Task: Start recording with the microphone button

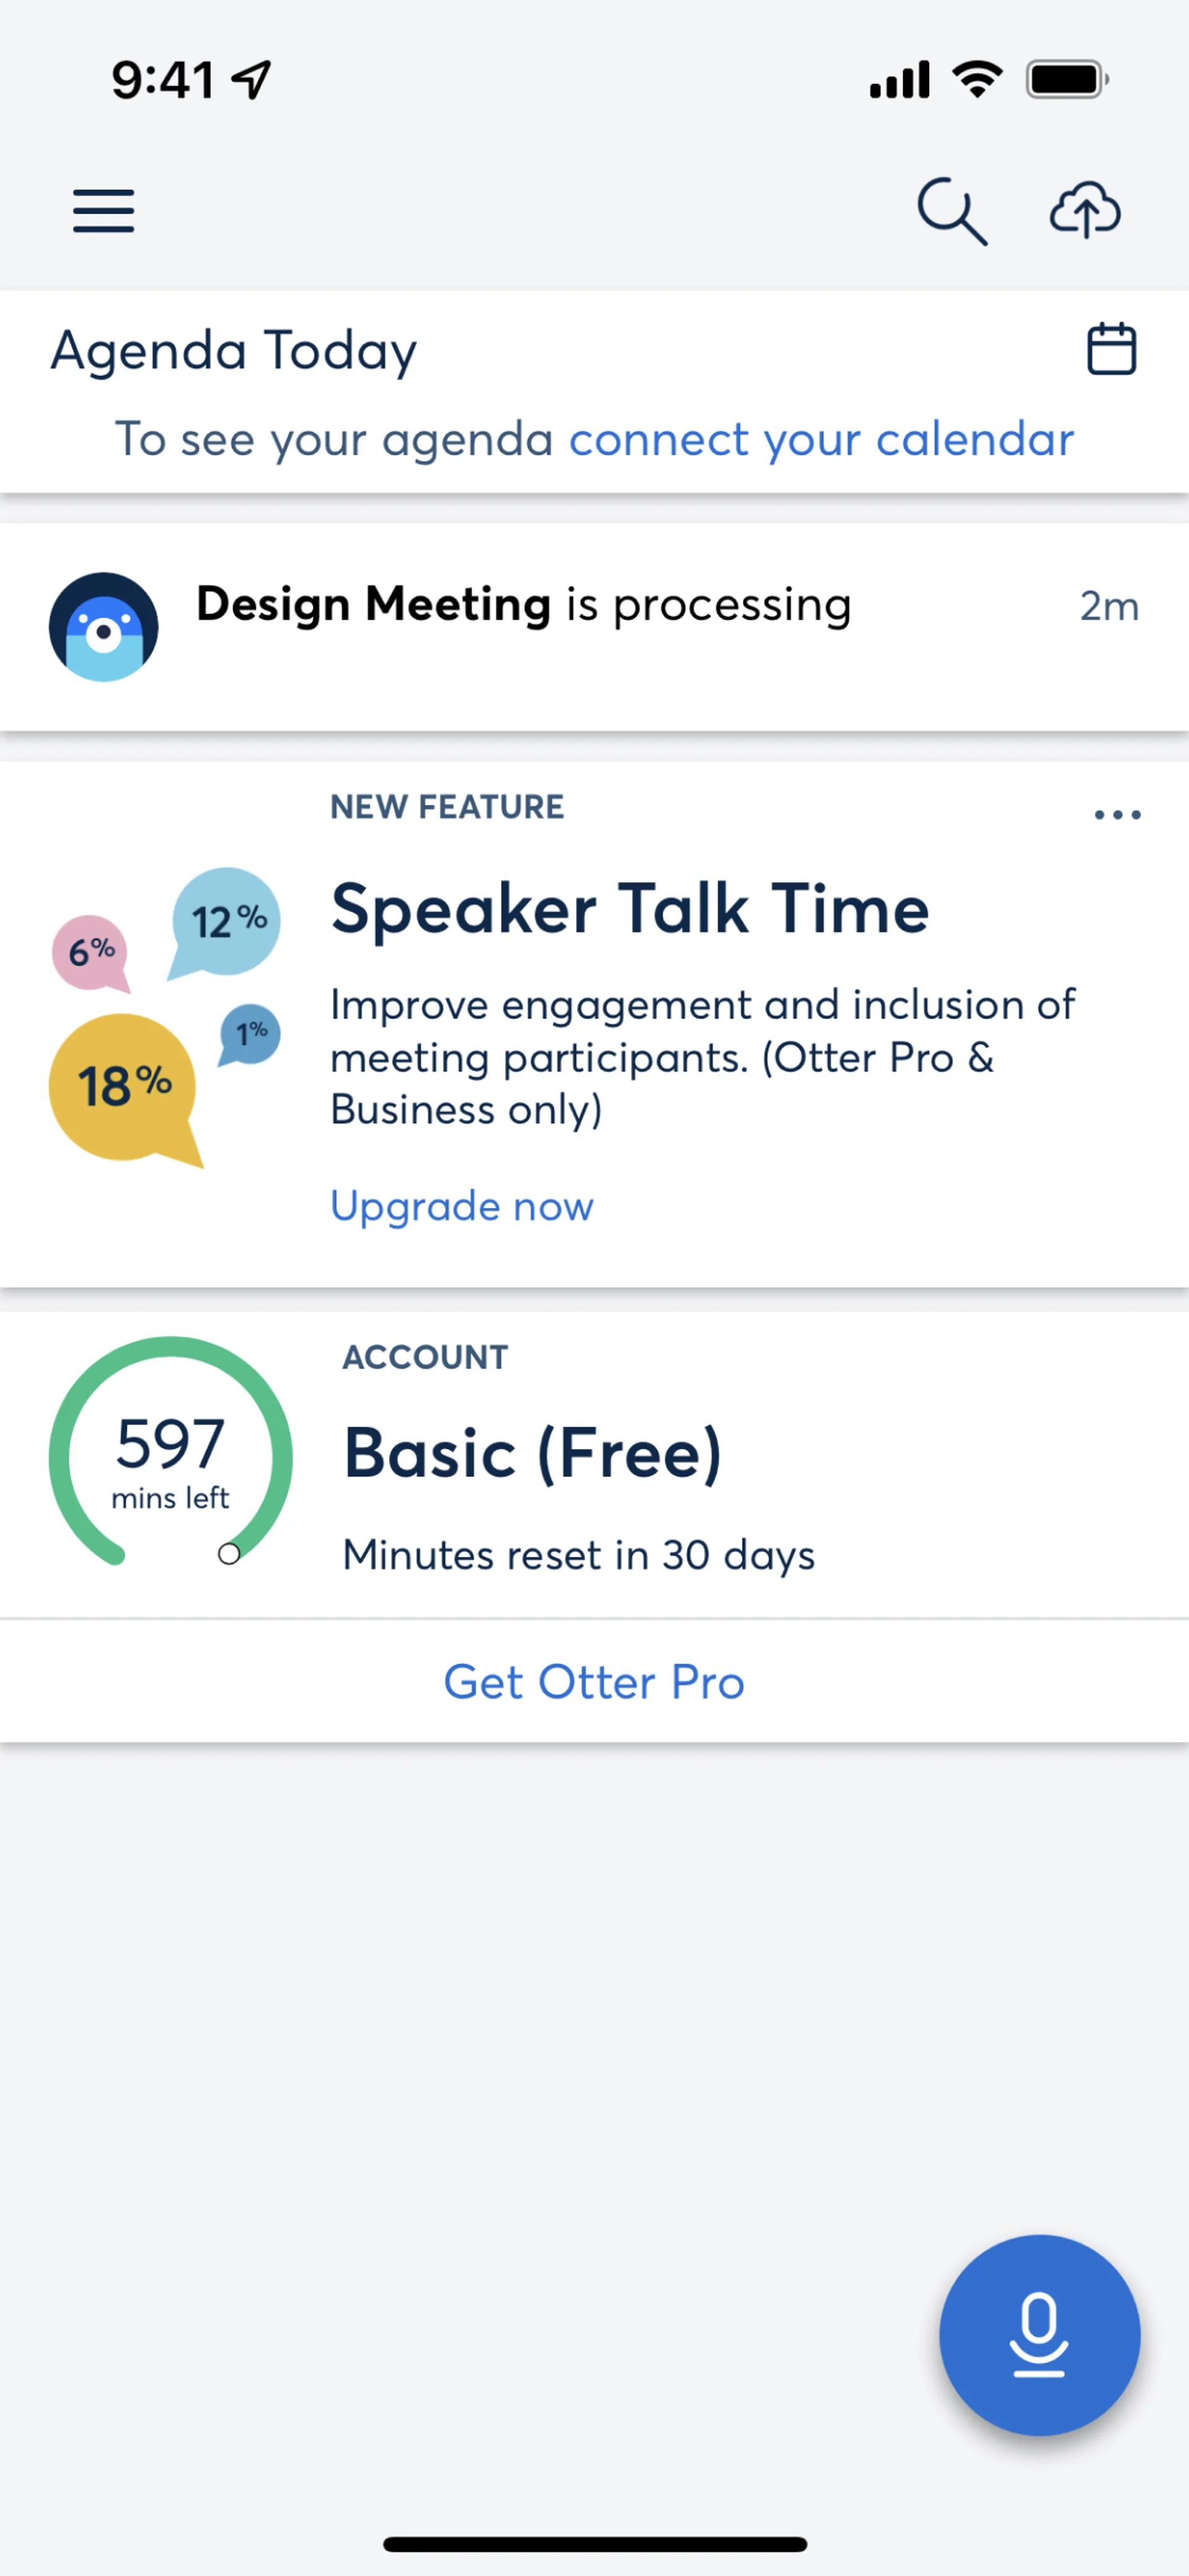Action: (x=1039, y=2335)
